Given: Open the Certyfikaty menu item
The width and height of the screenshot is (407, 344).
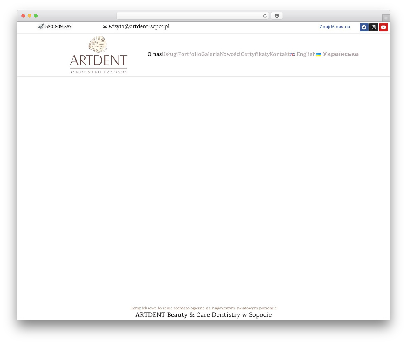Looking at the screenshot, I should pos(255,54).
